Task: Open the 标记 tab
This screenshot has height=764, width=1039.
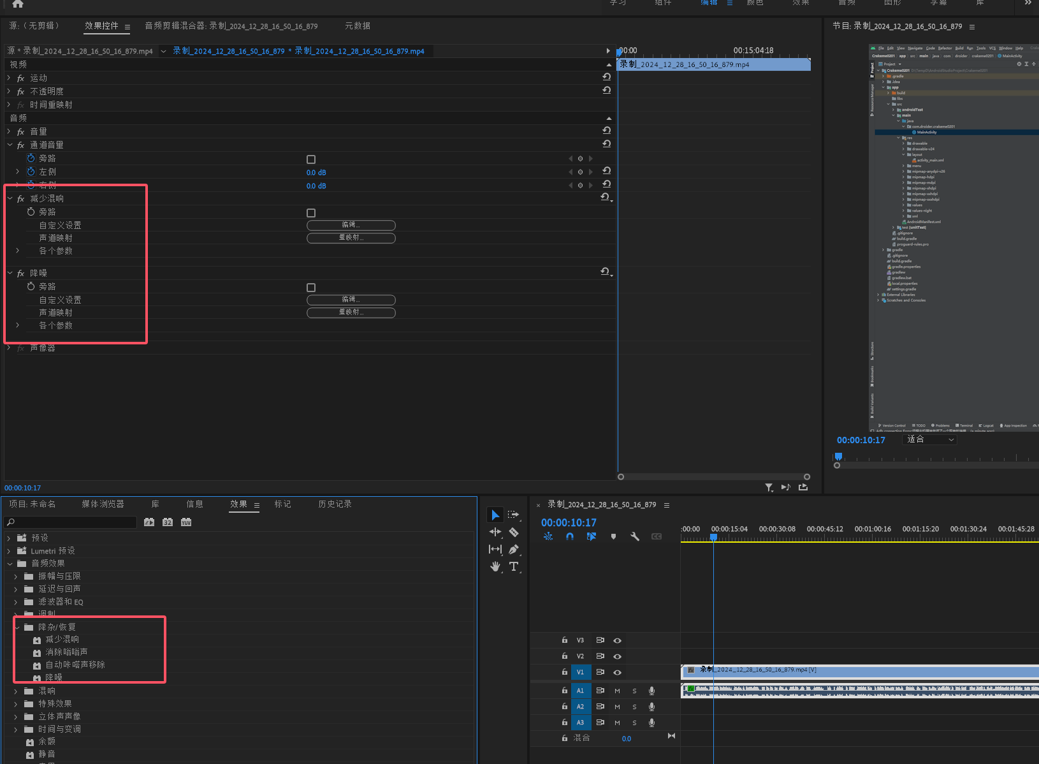Action: click(282, 504)
